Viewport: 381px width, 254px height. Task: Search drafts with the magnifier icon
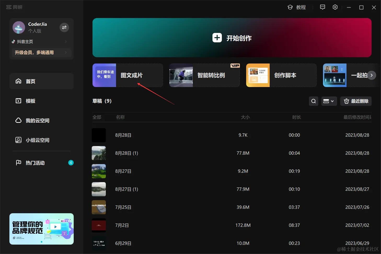[x=314, y=101]
